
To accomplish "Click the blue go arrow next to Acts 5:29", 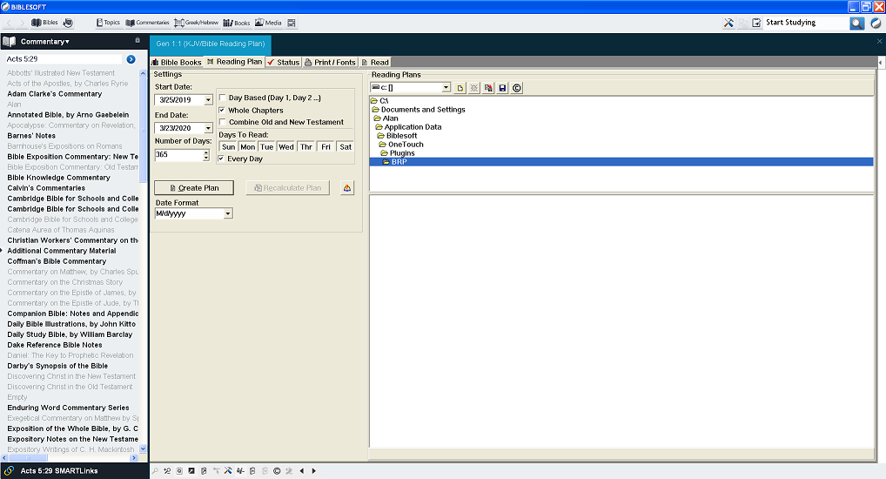I will 131,59.
